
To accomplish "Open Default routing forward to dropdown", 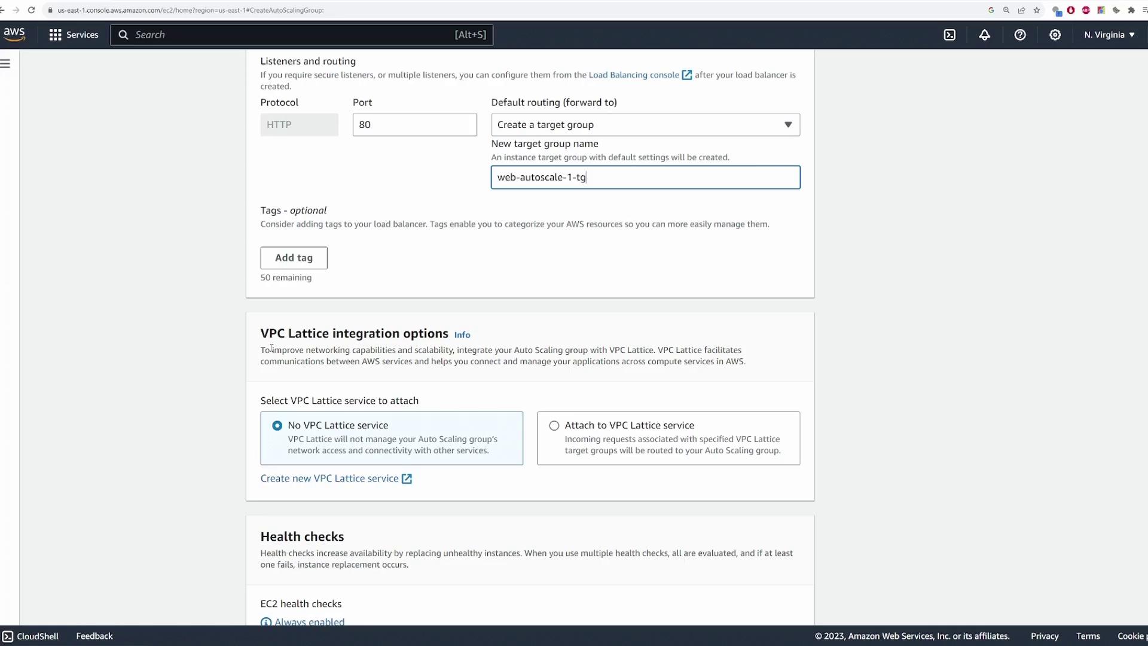I will [x=645, y=125].
